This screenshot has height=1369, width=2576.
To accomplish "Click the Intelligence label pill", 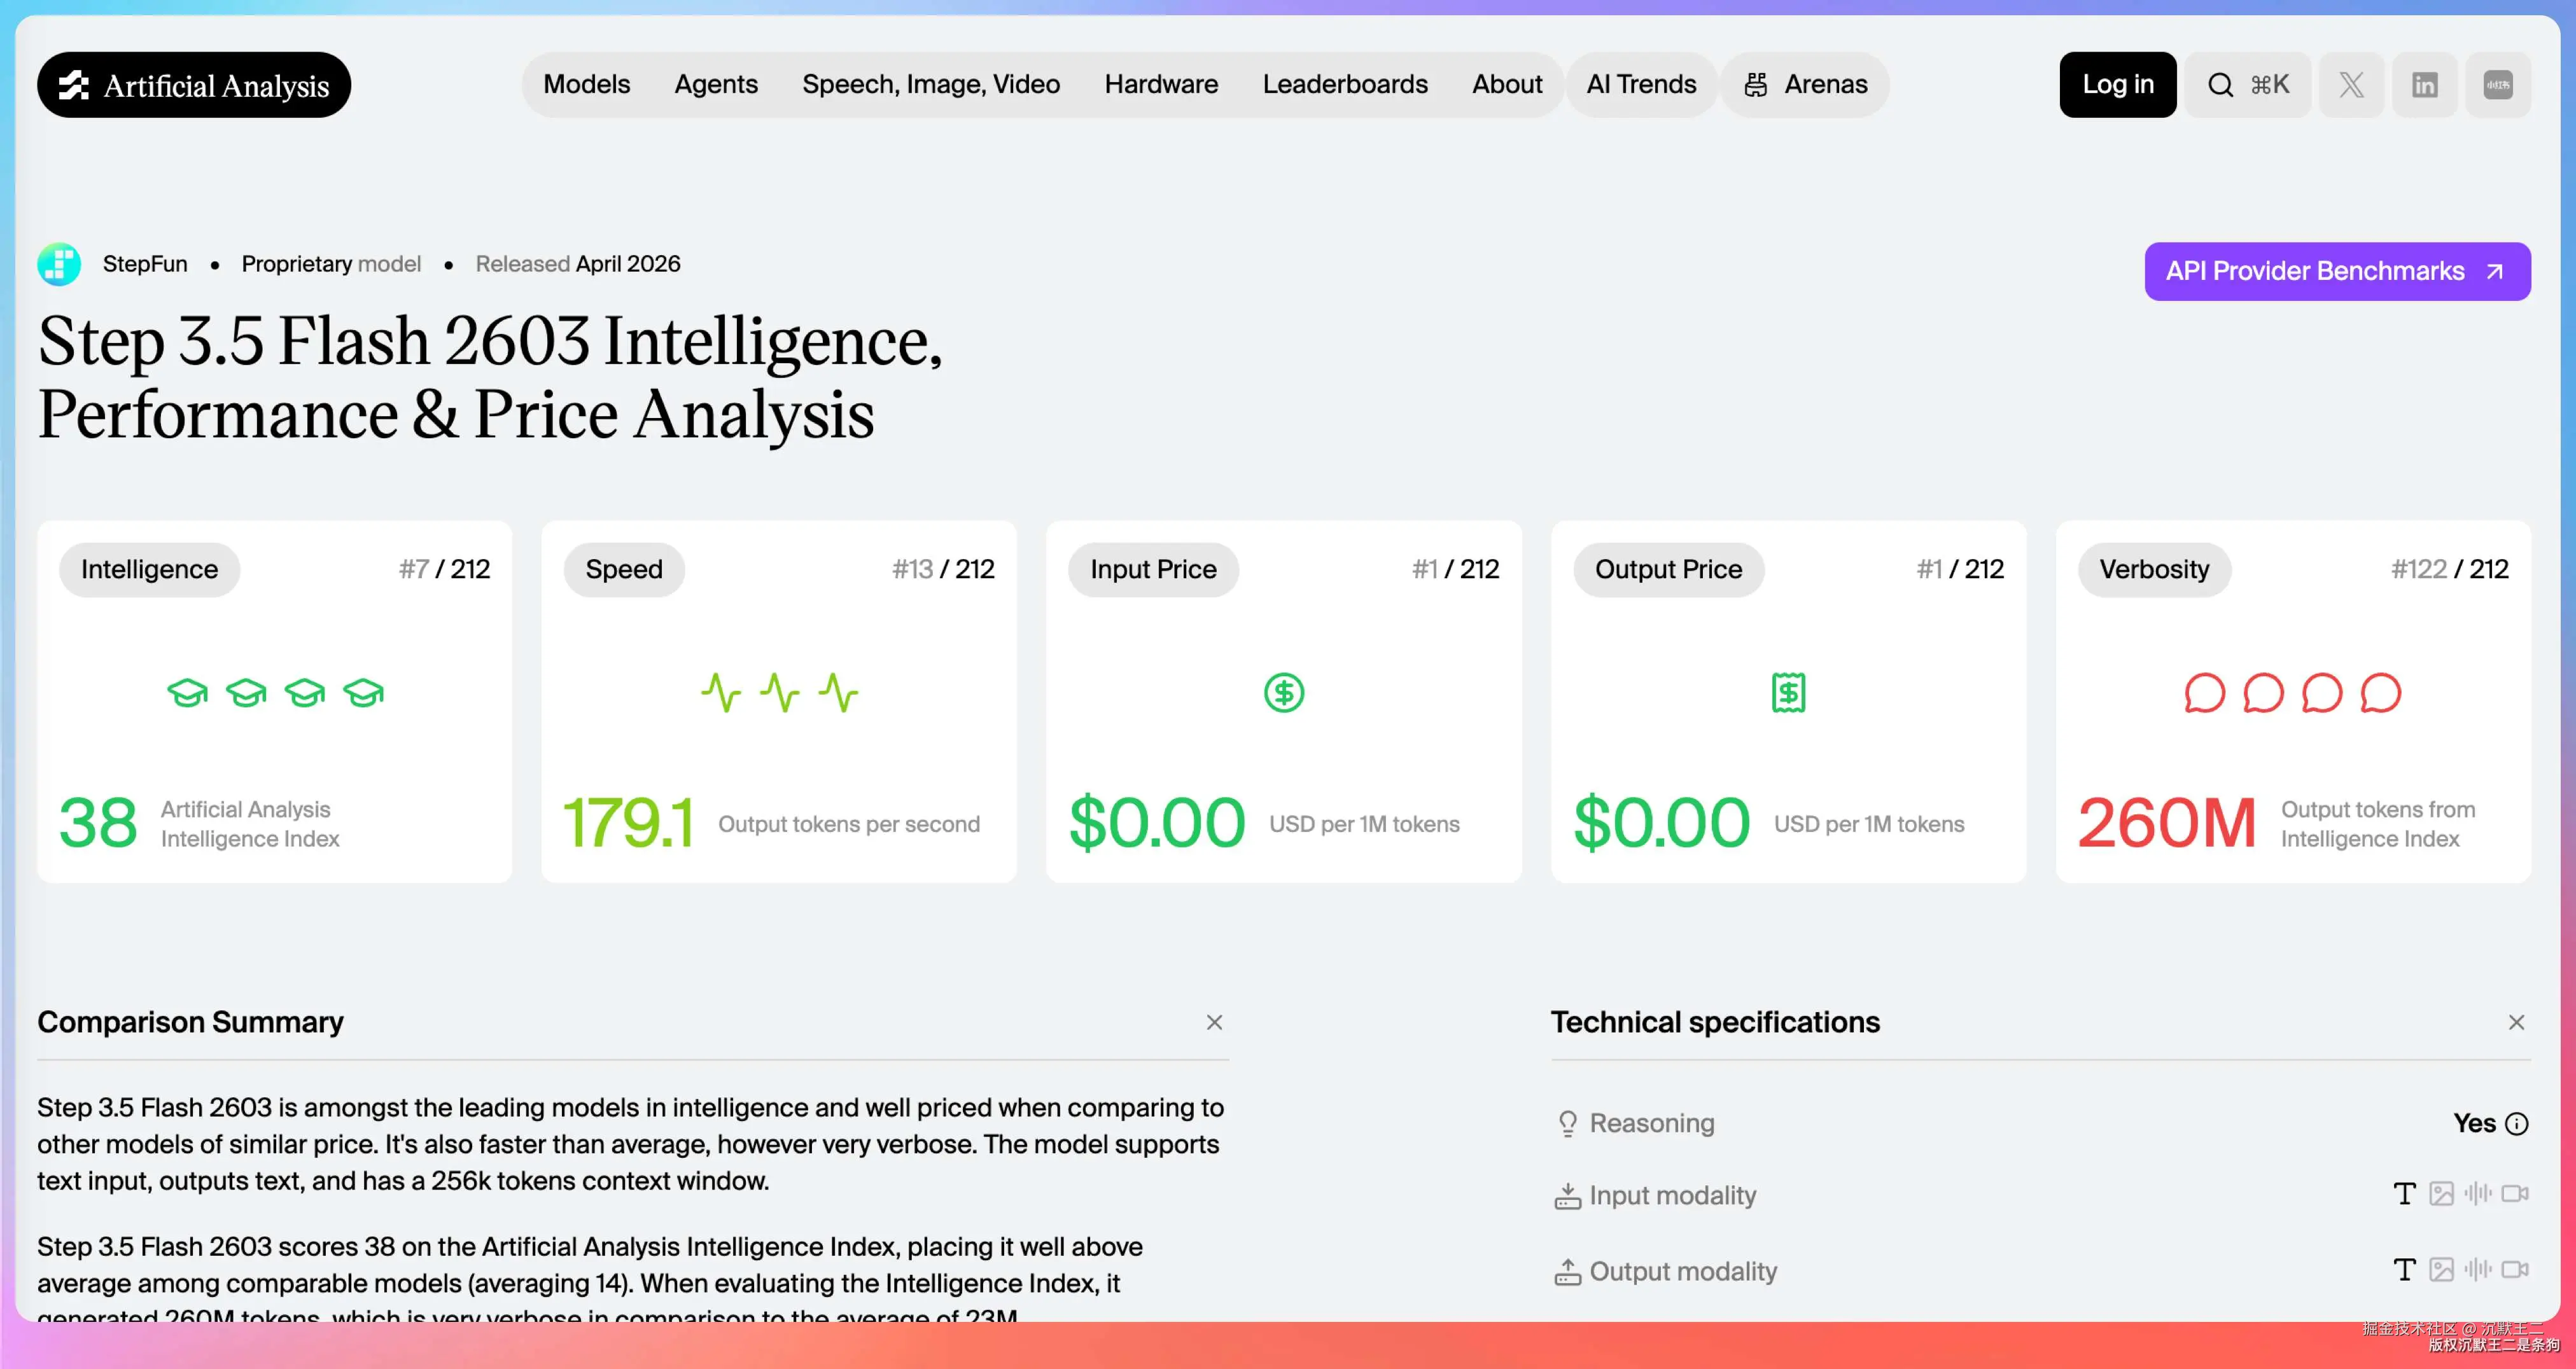I will (150, 570).
